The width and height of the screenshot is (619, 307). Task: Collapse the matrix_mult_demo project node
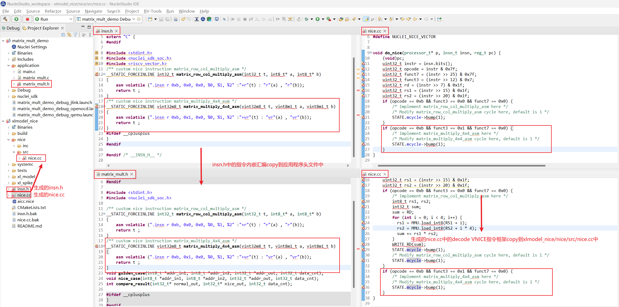click(3, 41)
